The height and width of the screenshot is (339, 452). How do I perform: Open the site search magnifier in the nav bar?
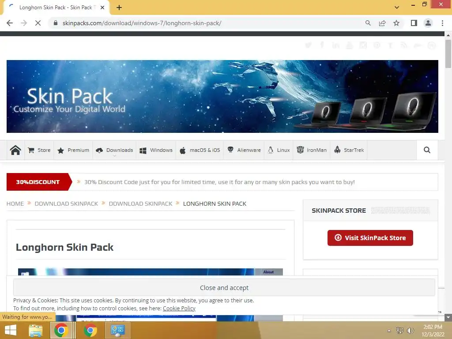(427, 150)
